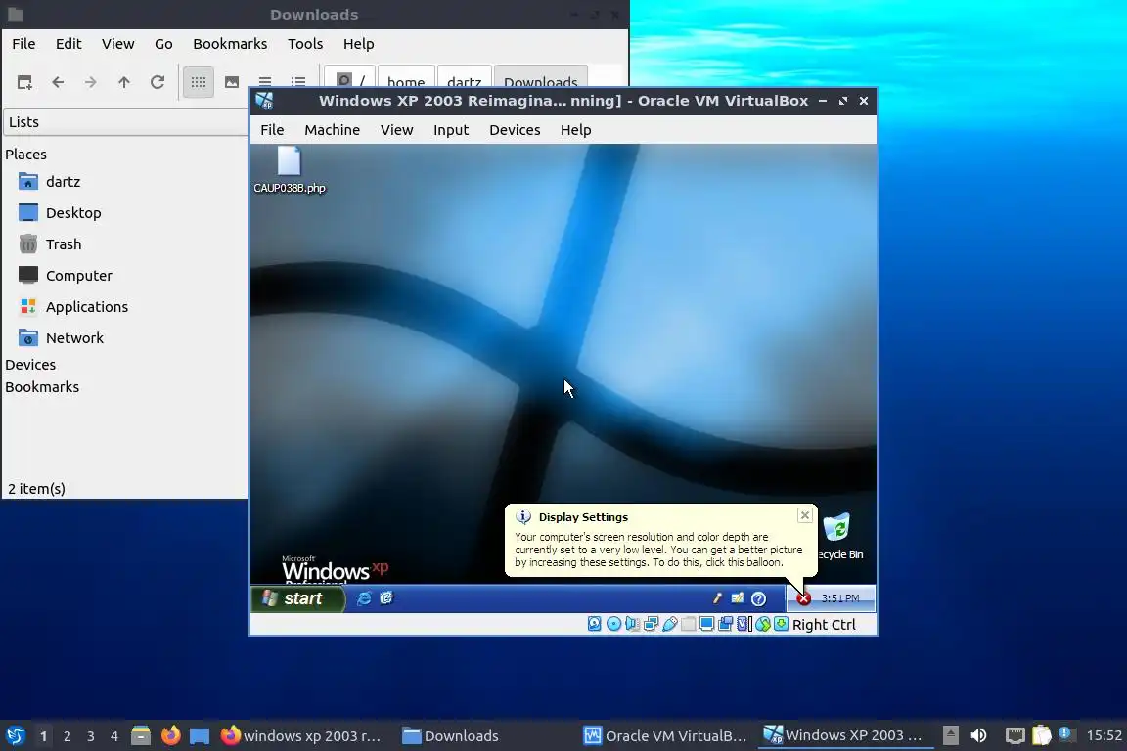The image size is (1127, 751).
Task: Open Trash in the Places sidebar
Action: (x=64, y=244)
